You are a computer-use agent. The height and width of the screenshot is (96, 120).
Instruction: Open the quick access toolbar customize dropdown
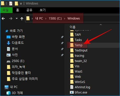point(21,4)
